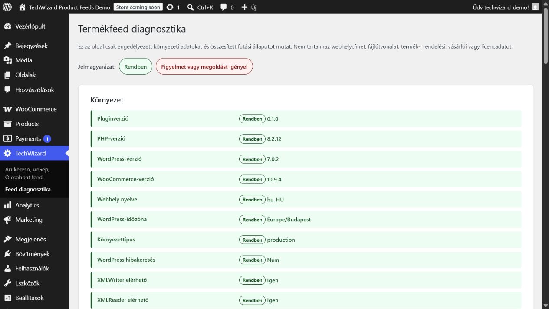549x309 pixels.
Task: Open Vezérlőpult menu item
Action: click(34, 26)
